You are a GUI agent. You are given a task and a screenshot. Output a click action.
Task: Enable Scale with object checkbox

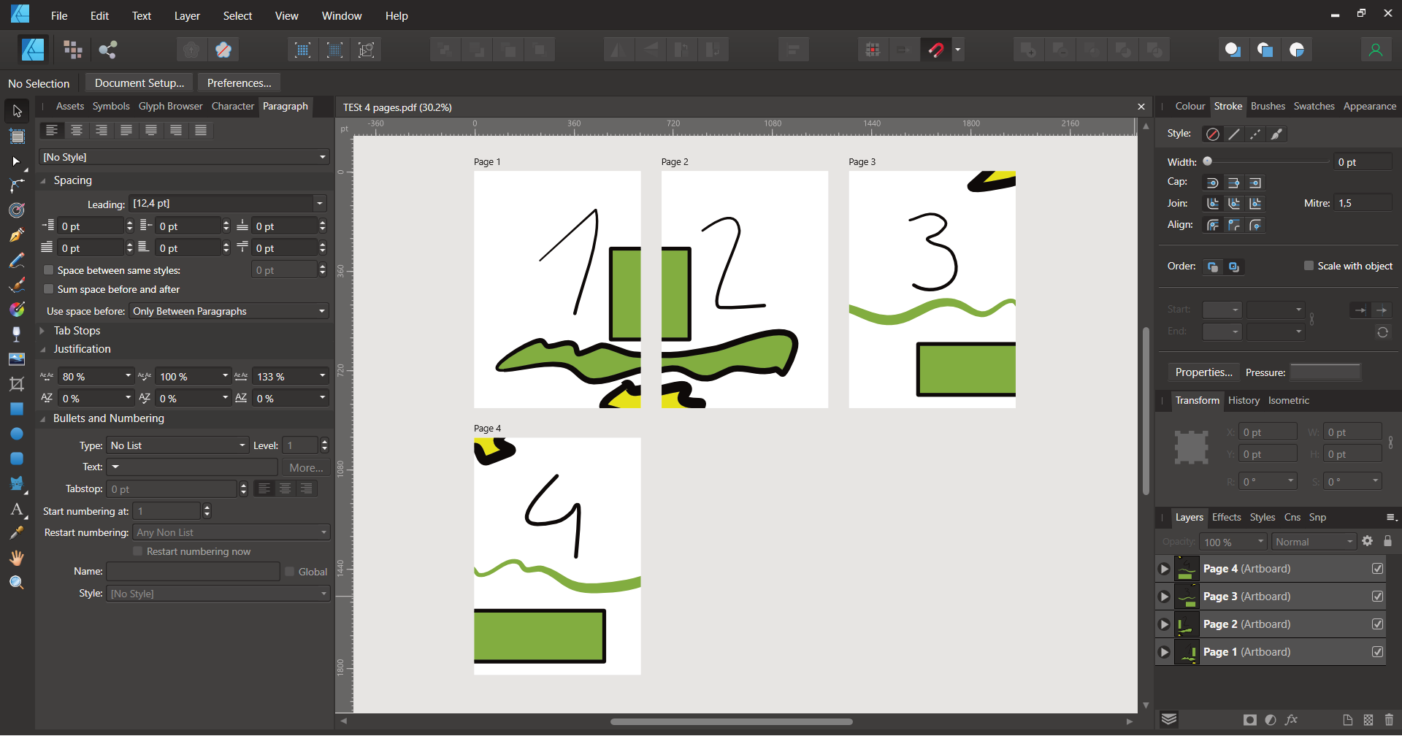coord(1309,266)
